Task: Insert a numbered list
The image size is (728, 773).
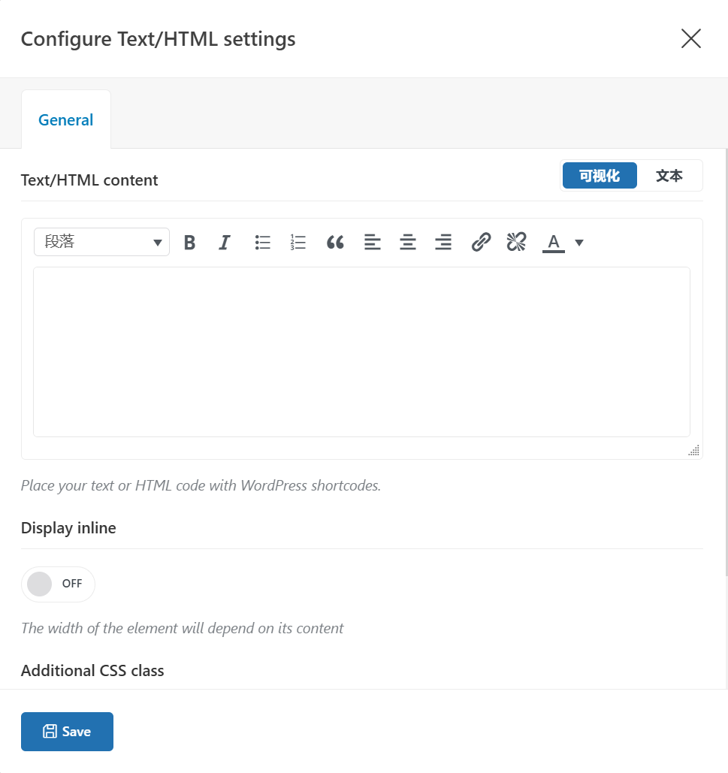Action: tap(298, 243)
